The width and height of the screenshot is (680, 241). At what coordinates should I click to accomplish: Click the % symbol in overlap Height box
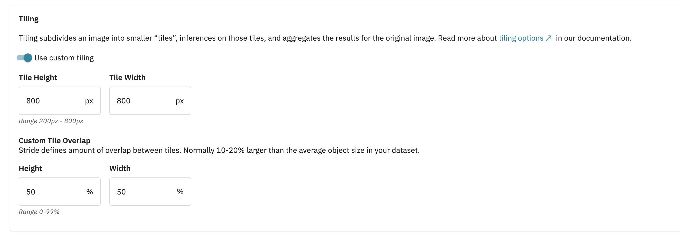tap(89, 192)
